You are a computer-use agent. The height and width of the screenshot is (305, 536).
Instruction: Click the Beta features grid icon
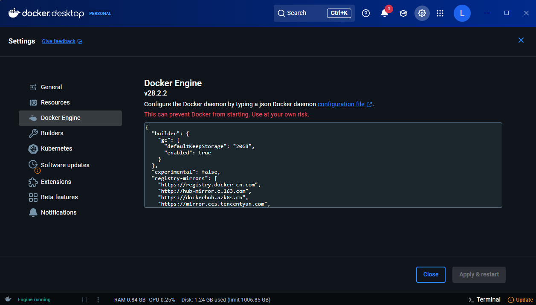click(33, 198)
